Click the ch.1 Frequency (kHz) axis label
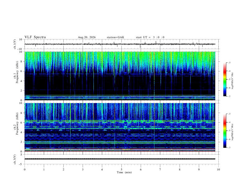This screenshot has width=246, height=190. coord(16,76)
